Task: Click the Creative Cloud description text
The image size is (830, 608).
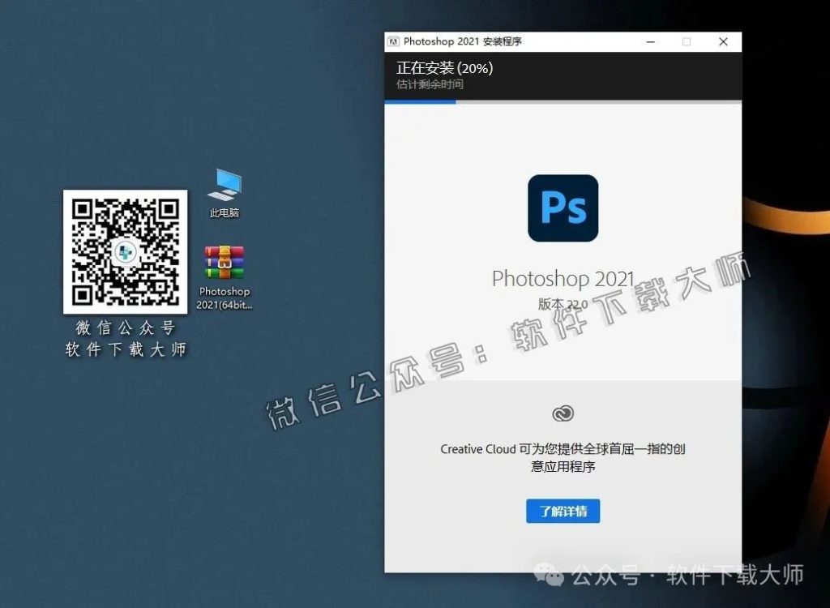Action: click(562, 457)
